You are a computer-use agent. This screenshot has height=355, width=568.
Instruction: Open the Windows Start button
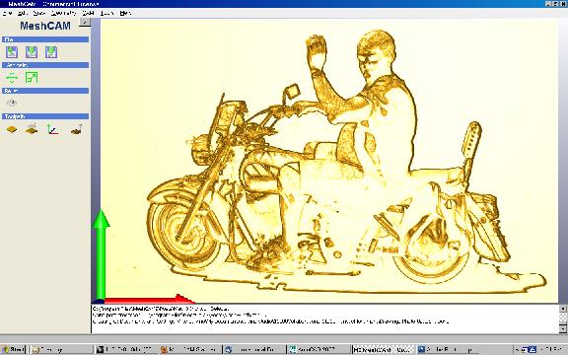13,349
